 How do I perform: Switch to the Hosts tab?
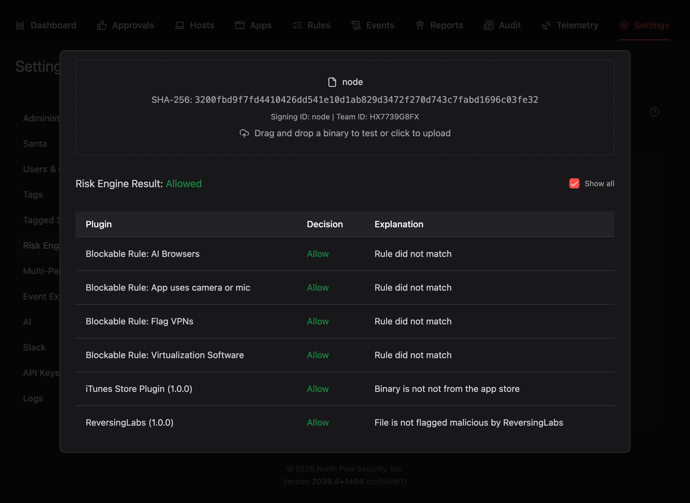[x=195, y=25]
